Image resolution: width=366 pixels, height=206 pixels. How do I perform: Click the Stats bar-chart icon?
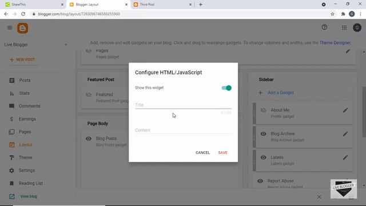pos(11,93)
